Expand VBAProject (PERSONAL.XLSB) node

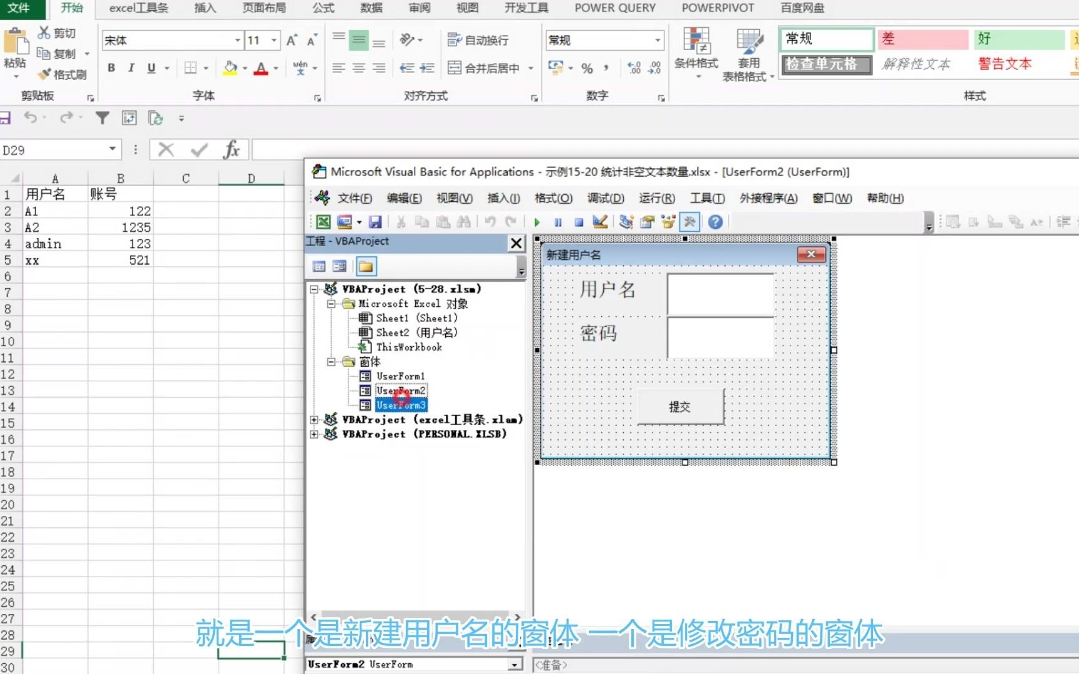(x=315, y=434)
